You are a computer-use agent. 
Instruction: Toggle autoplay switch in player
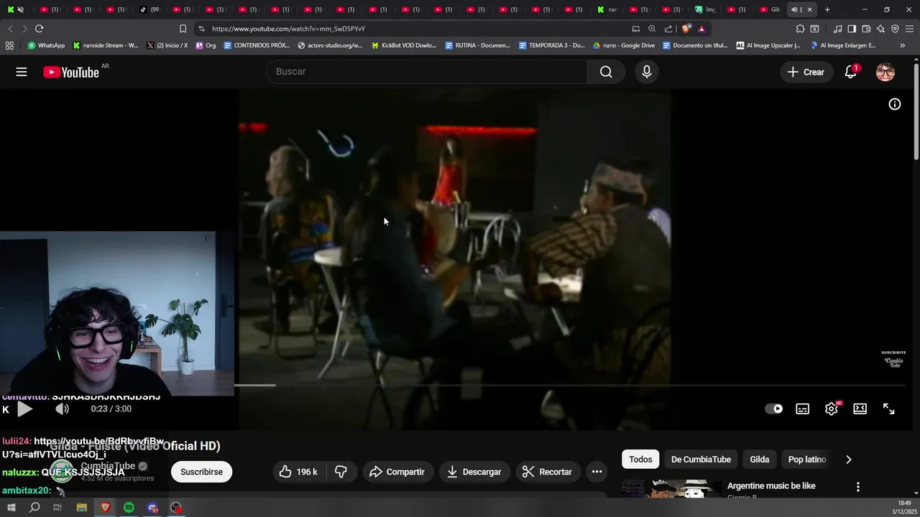coord(773,409)
